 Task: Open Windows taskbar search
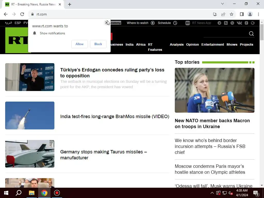(19, 193)
